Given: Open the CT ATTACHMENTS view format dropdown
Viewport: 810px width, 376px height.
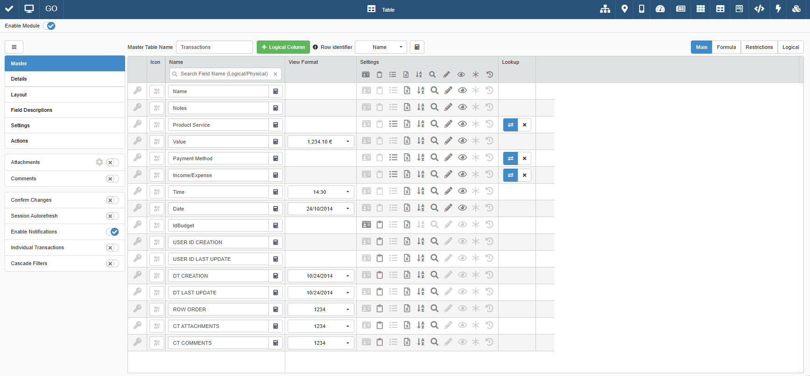Looking at the screenshot, I should (321, 326).
